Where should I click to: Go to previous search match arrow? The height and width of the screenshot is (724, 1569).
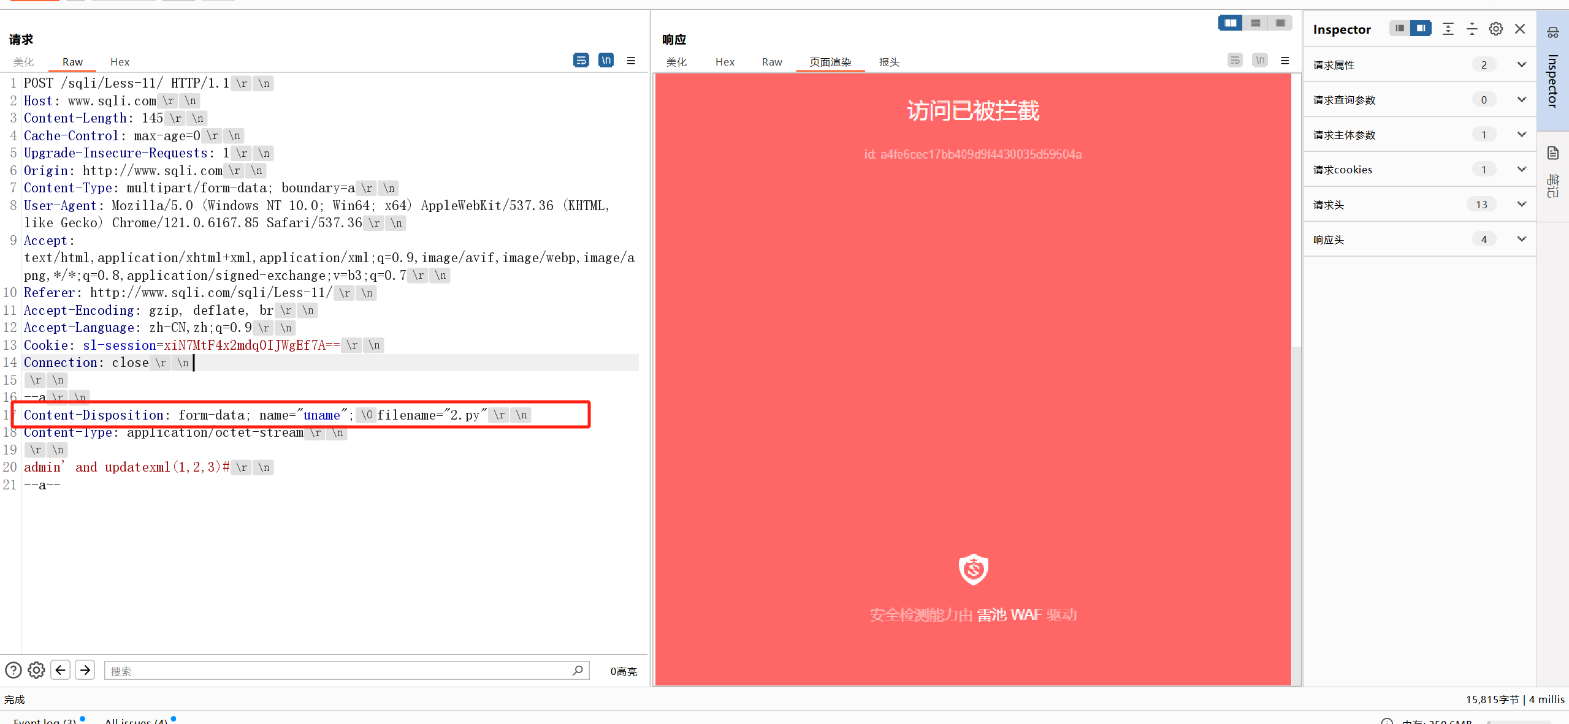click(60, 670)
